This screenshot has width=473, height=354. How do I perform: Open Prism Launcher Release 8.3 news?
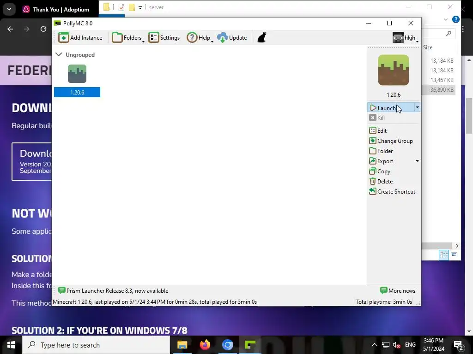(x=114, y=291)
